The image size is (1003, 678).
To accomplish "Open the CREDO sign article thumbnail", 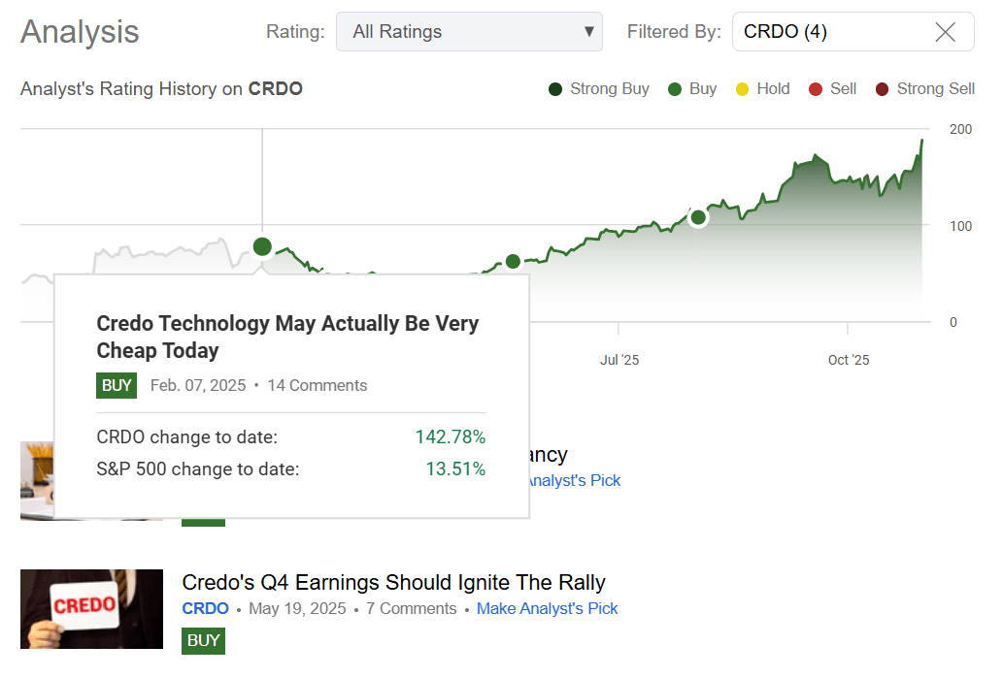I will 91,608.
